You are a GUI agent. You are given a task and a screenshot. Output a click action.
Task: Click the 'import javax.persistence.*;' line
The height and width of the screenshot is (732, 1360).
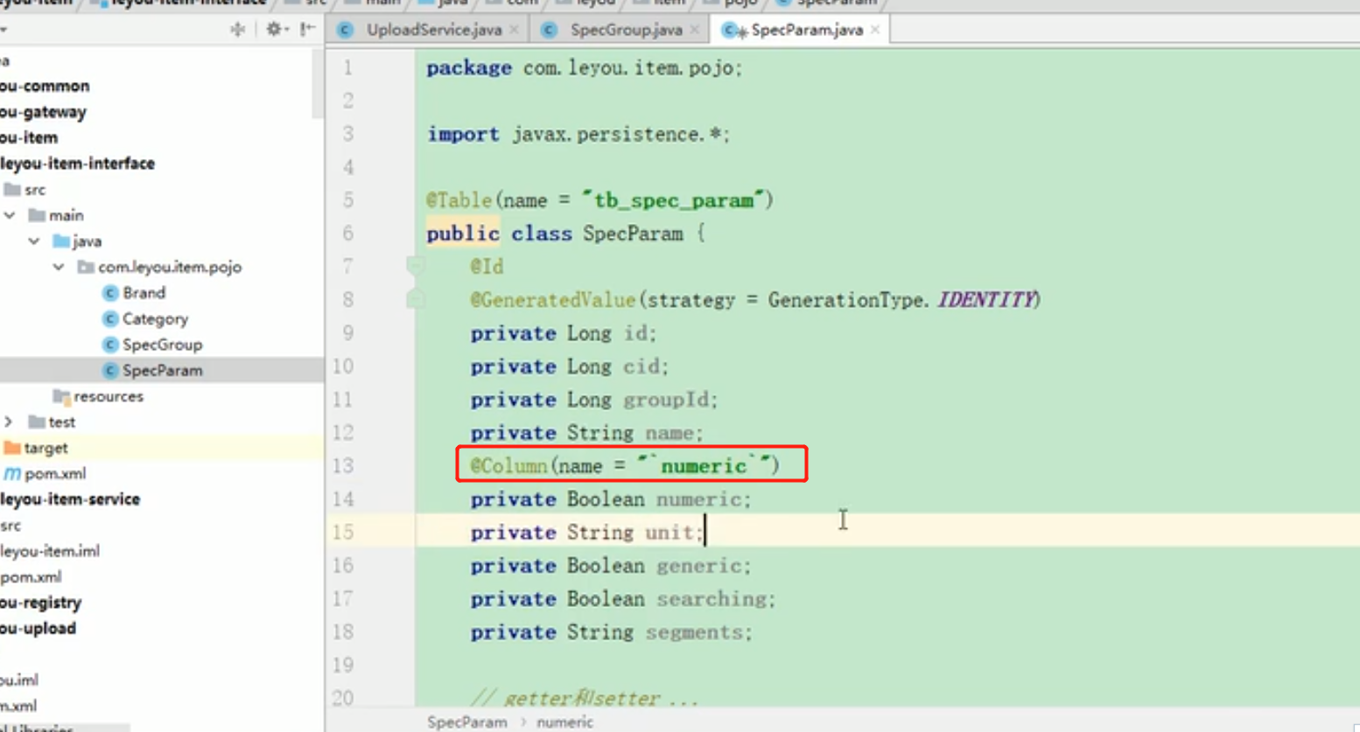pyautogui.click(x=578, y=134)
